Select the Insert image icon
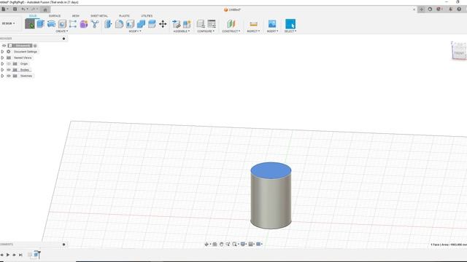This screenshot has width=467, height=262. (272, 24)
